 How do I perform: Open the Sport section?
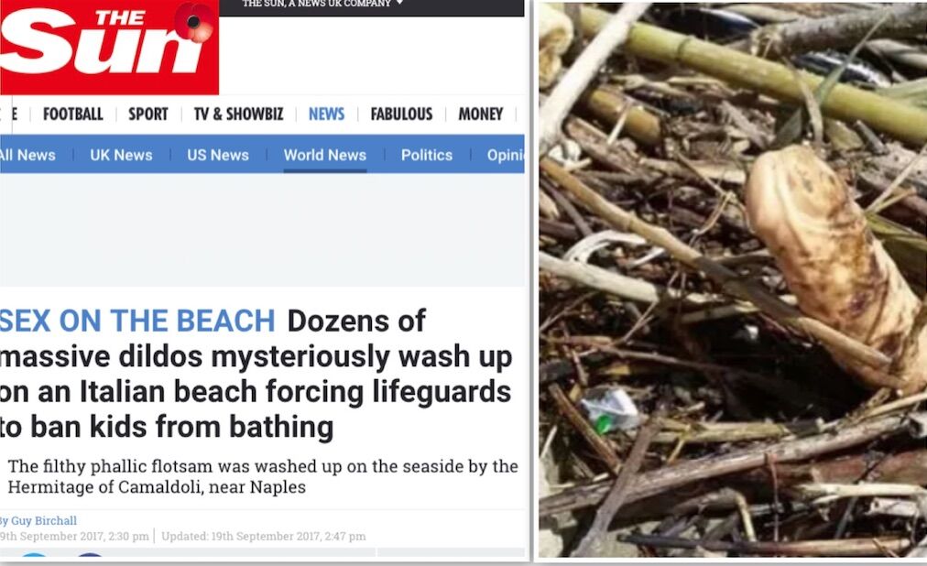pos(148,114)
